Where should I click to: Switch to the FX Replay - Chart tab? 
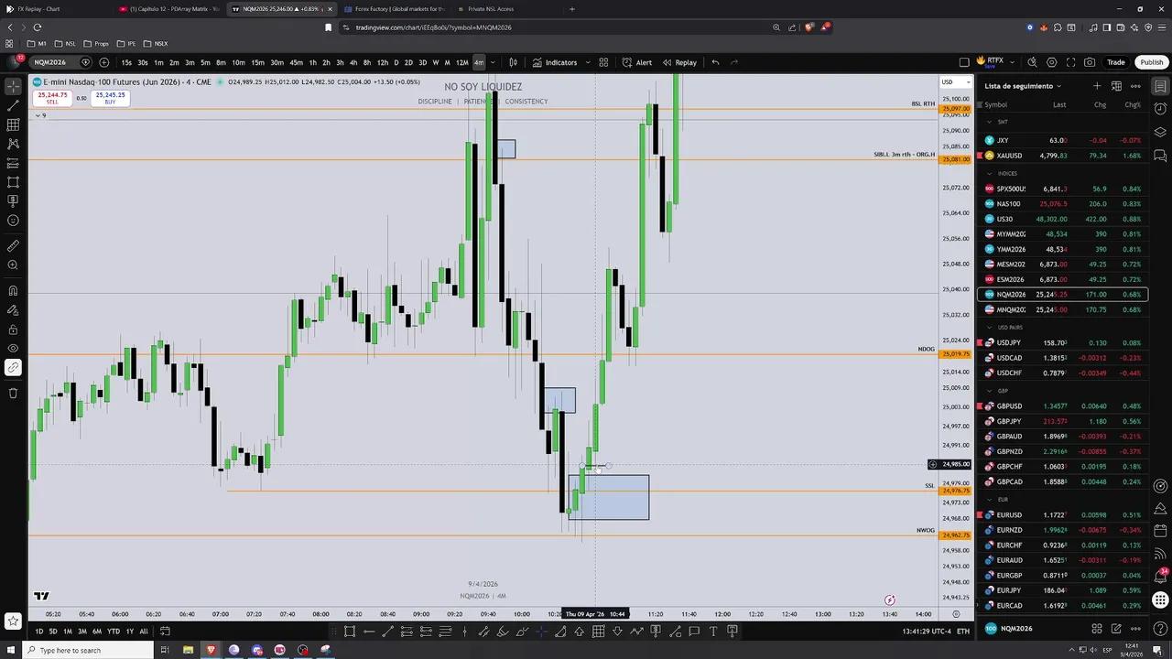coord(55,9)
